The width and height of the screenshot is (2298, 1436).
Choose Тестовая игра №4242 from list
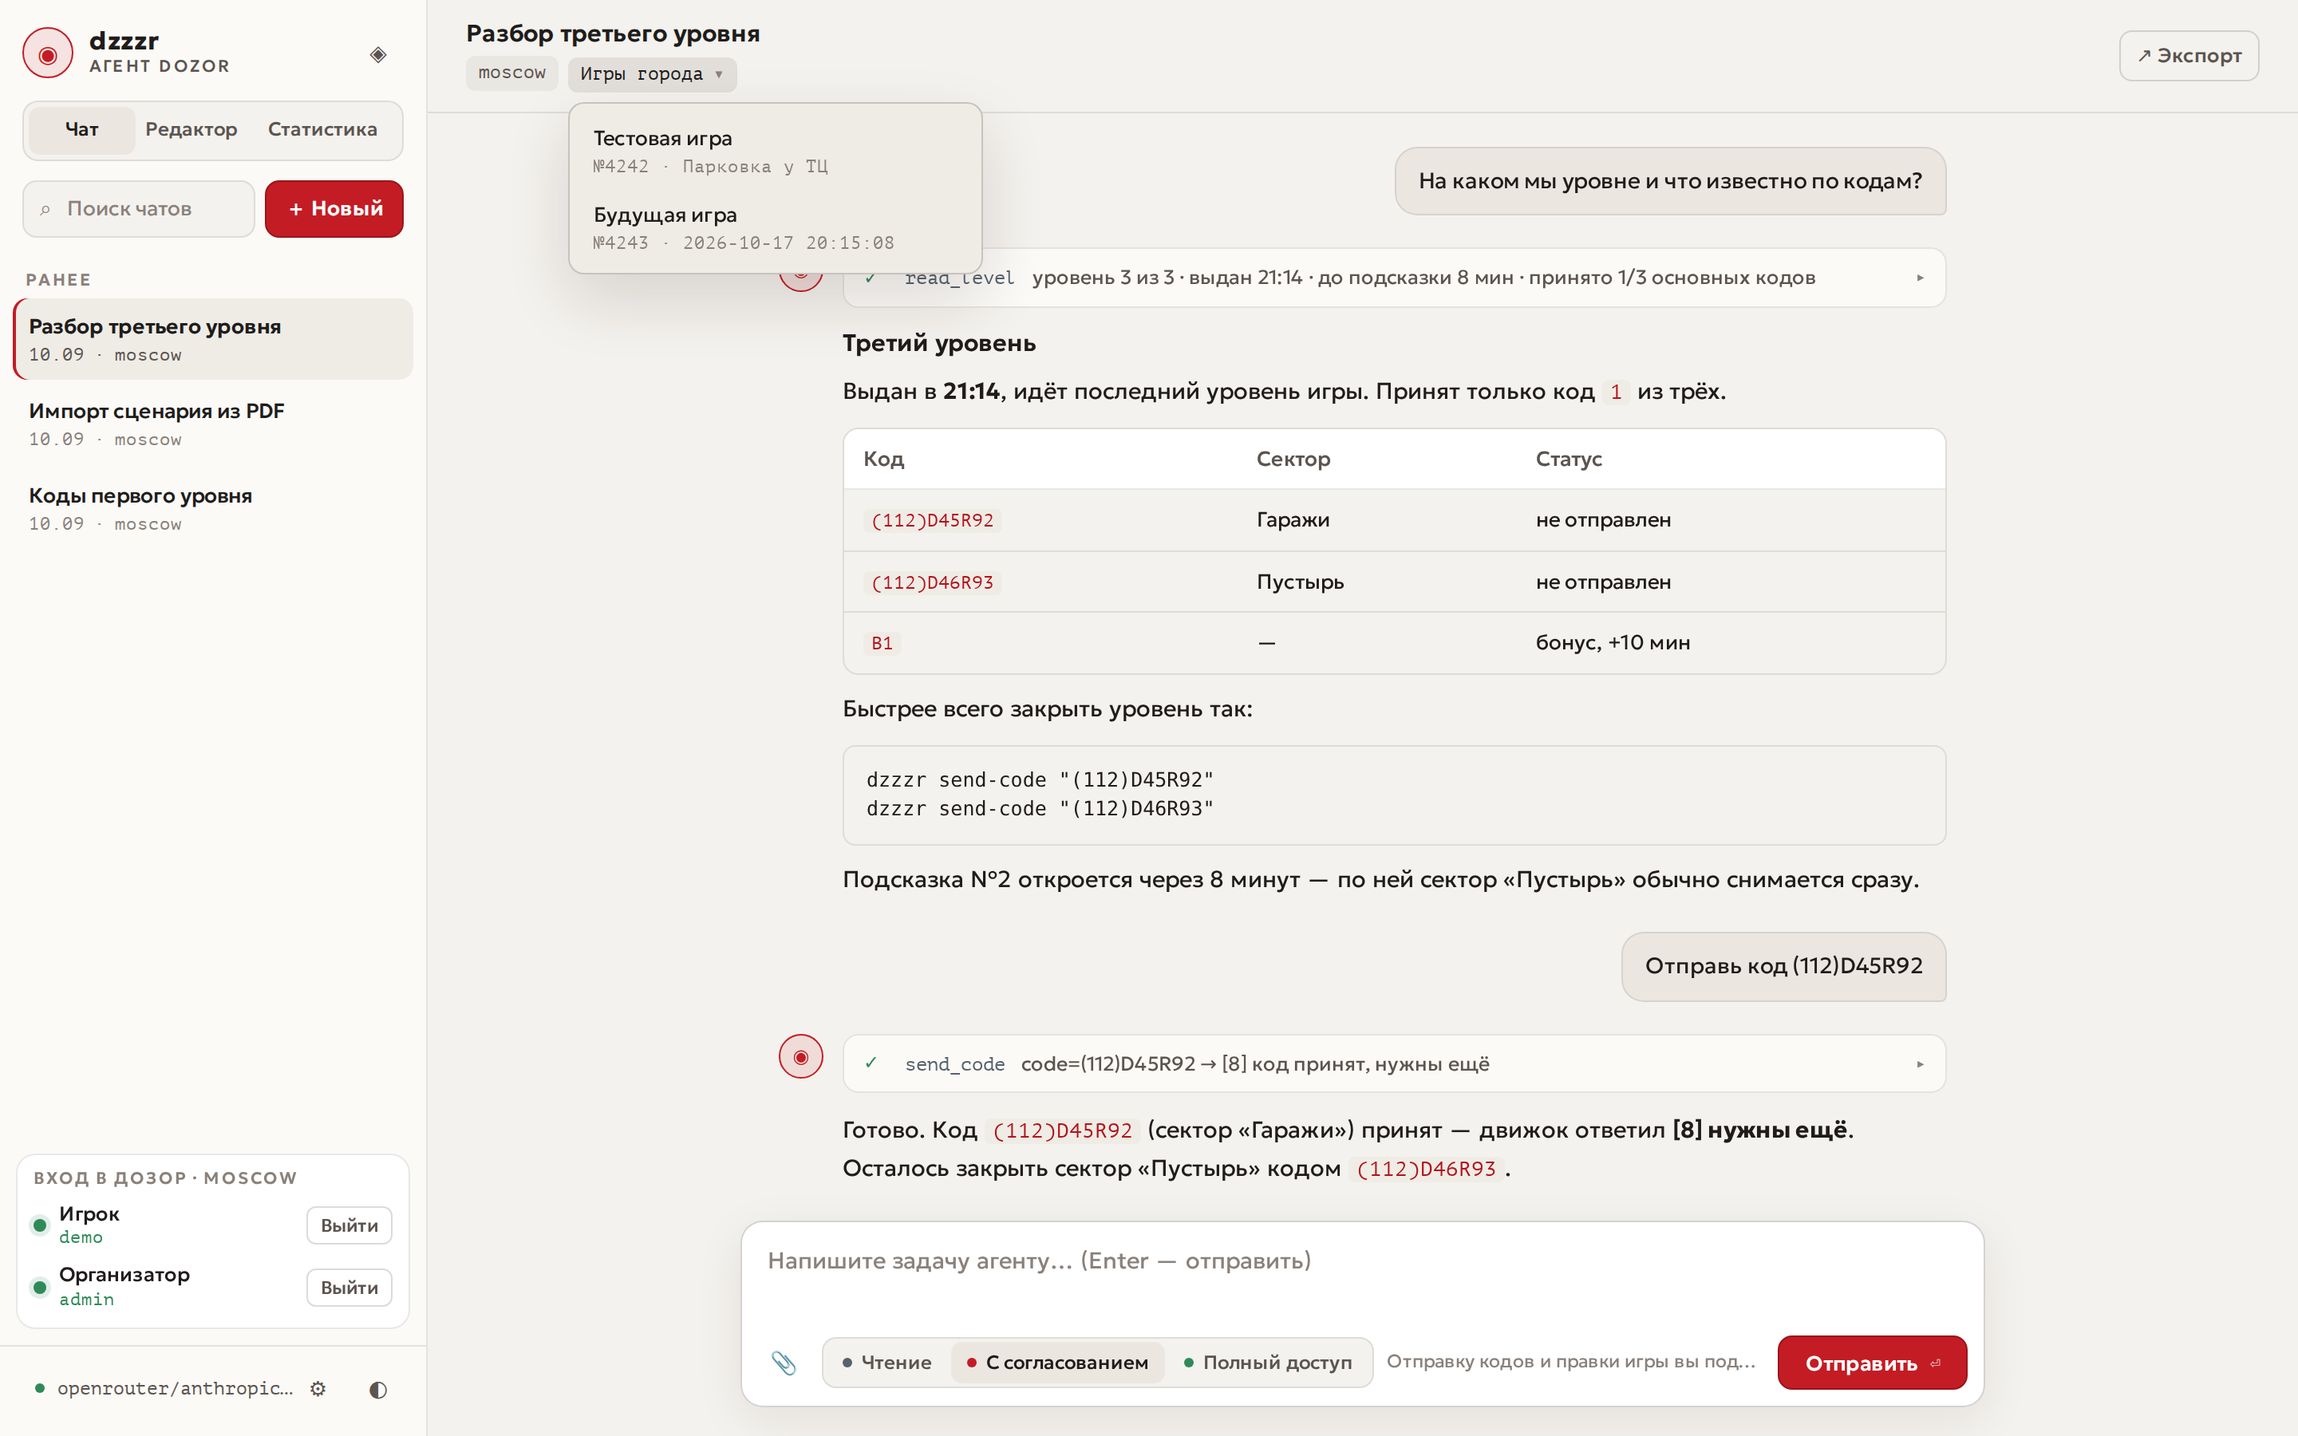point(775,151)
